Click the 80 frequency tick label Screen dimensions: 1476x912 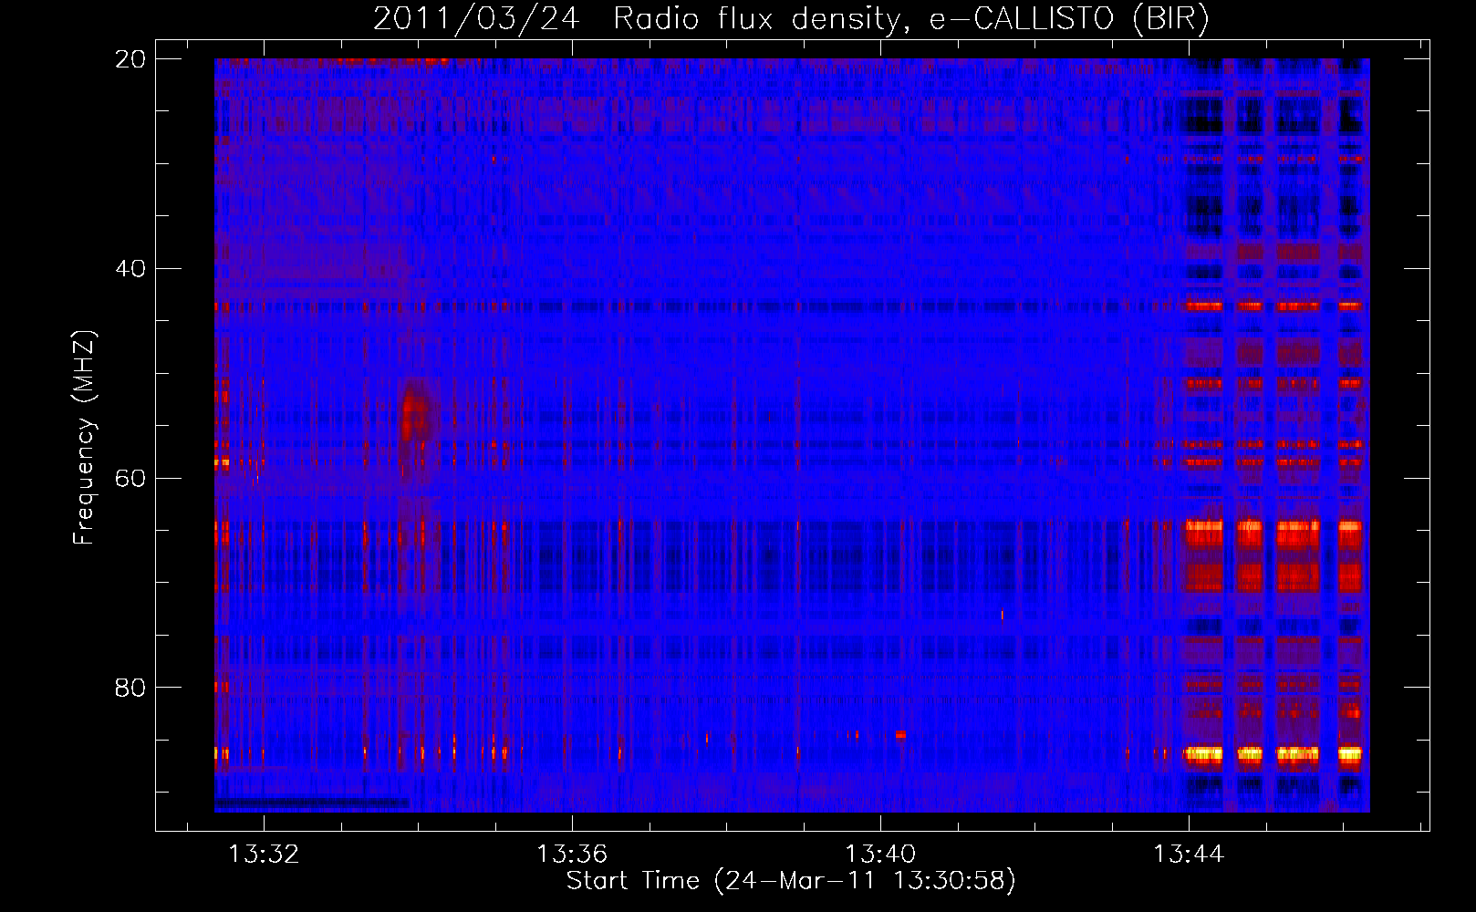130,687
